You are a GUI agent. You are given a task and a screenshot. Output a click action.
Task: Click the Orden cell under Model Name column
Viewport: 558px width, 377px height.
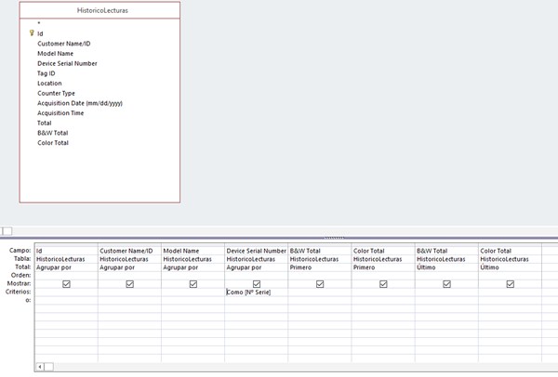193,275
